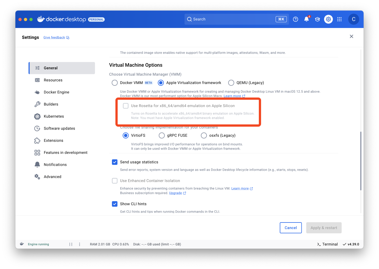379x269 pixels.
Task: Focus the Search input field
Action: [x=237, y=19]
